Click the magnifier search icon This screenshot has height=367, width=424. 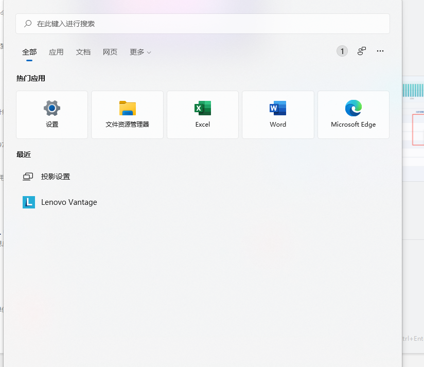[28, 24]
